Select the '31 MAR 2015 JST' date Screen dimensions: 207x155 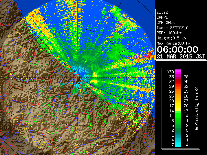coord(181,57)
